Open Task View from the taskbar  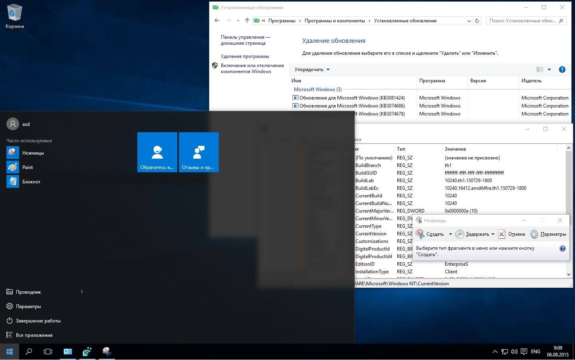click(48, 352)
